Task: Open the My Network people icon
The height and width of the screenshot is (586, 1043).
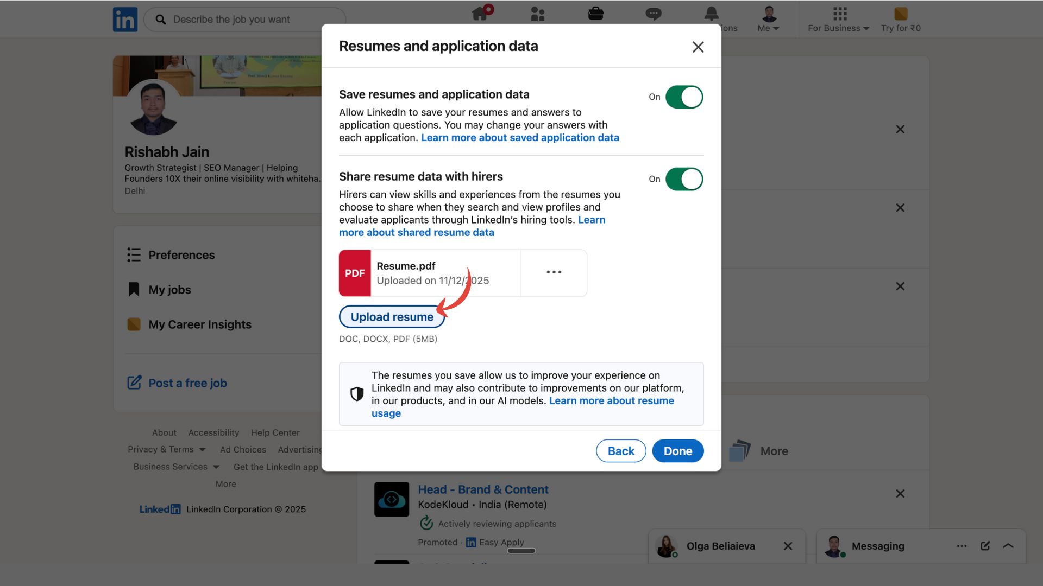Action: pos(538,14)
